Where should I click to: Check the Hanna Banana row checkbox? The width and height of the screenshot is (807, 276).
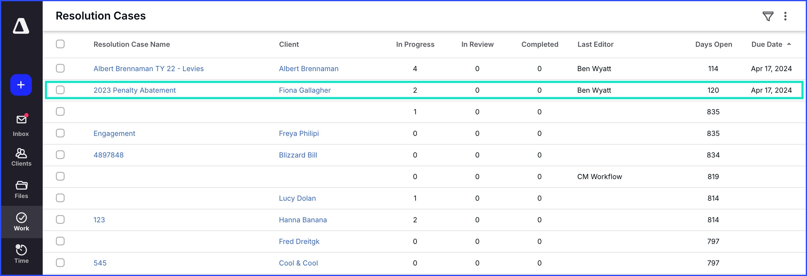point(60,220)
